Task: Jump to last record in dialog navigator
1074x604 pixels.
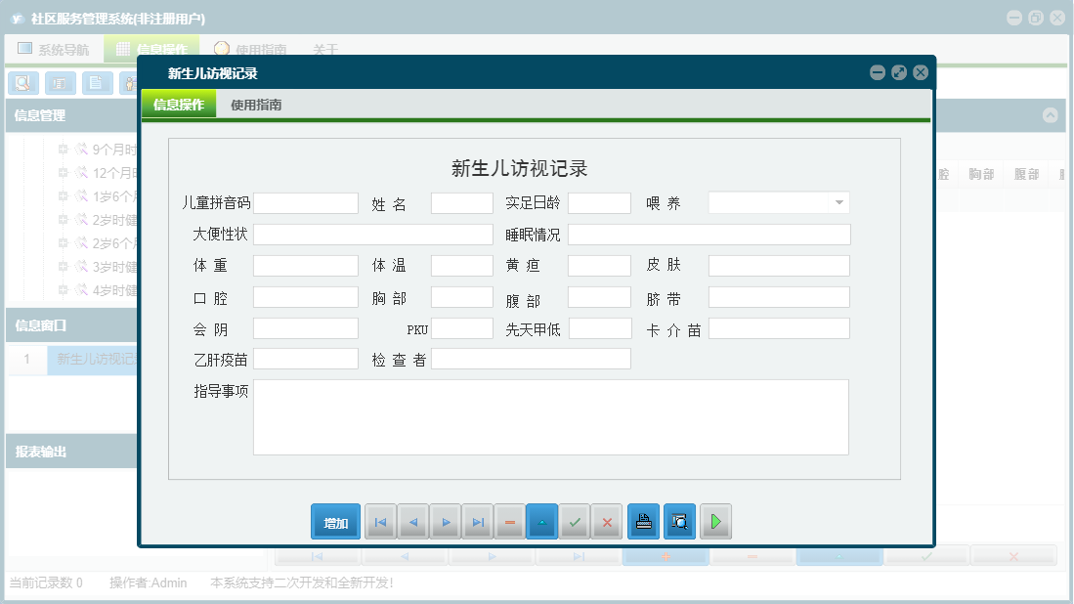Action: (478, 522)
